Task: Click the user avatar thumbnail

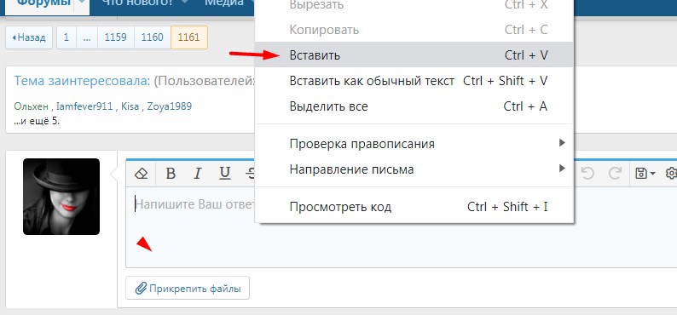Action: pos(61,197)
